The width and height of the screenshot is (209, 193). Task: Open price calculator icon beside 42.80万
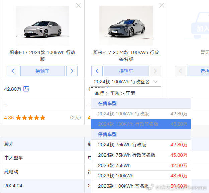pyautogui.click(x=26, y=89)
